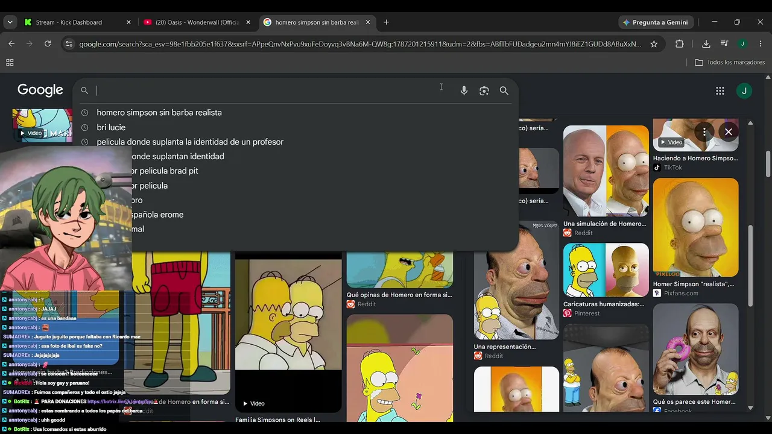Screen dimensions: 772x434
Task: Submit search with the magnifier button
Action: point(504,90)
